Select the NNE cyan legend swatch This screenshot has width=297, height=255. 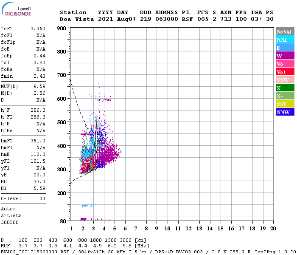(285, 40)
